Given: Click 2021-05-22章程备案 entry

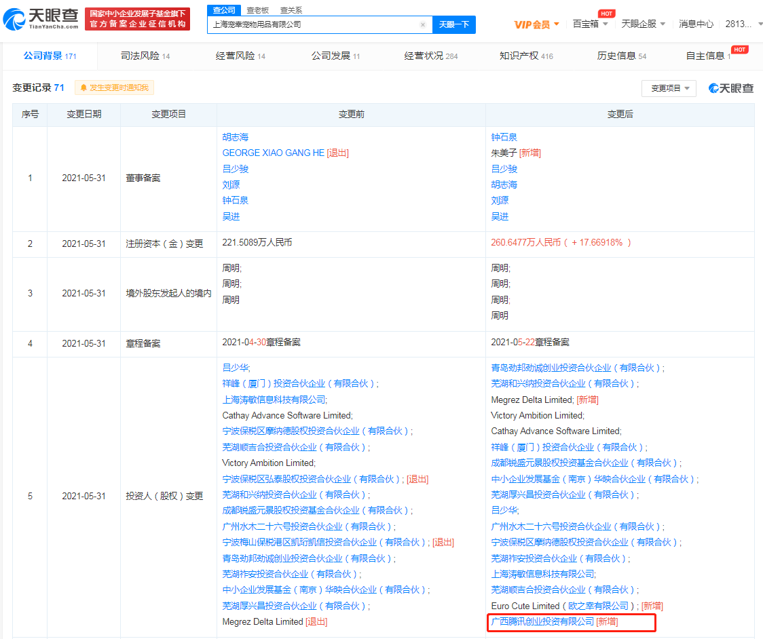Looking at the screenshot, I should pyautogui.click(x=530, y=342).
